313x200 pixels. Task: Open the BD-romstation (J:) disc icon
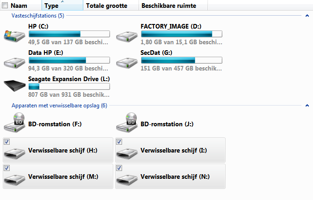pyautogui.click(x=127, y=123)
